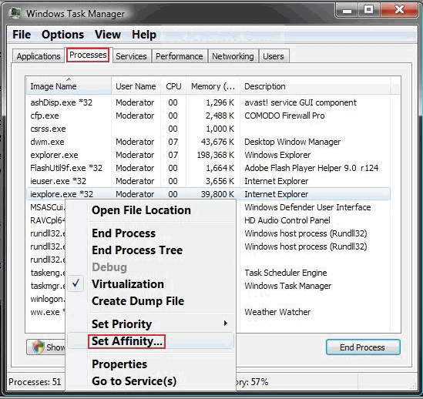
Task: Click the Show processes button with shield
Action: (46, 347)
